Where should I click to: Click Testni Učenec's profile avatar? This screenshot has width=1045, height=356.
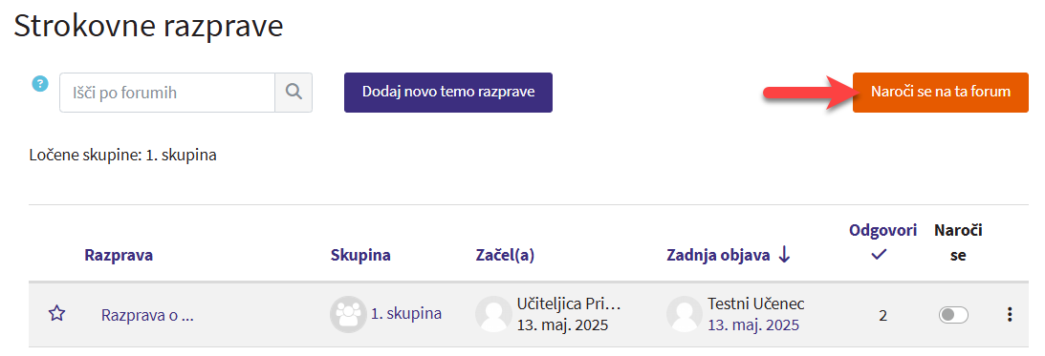(685, 314)
